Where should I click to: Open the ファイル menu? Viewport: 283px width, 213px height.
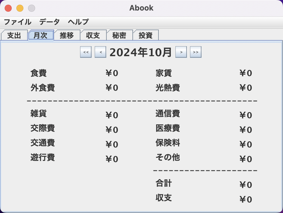click(x=18, y=22)
